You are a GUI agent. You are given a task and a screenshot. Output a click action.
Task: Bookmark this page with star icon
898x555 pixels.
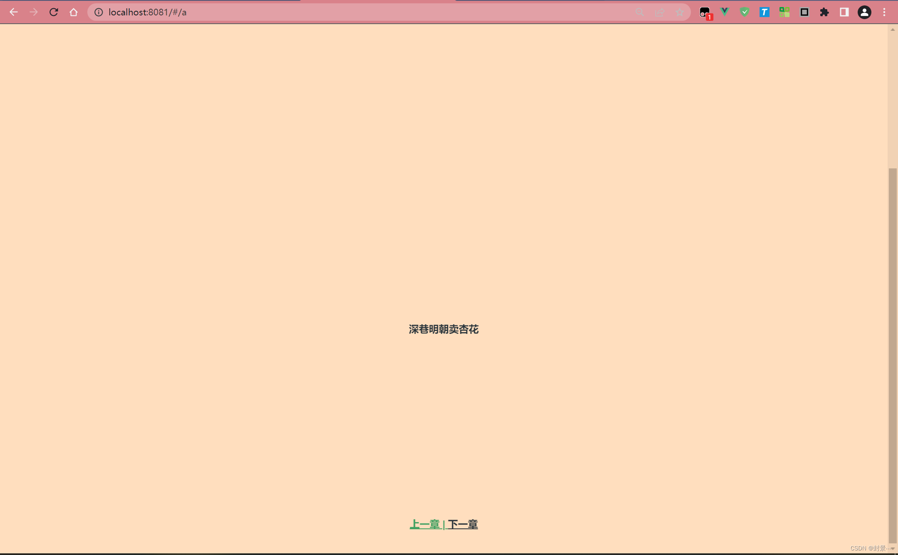pyautogui.click(x=680, y=12)
